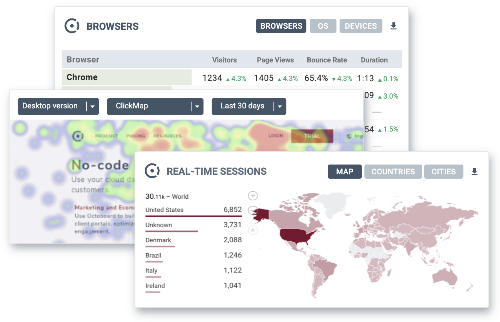Select Denmark in sessions list
The width and height of the screenshot is (500, 322).
click(158, 240)
